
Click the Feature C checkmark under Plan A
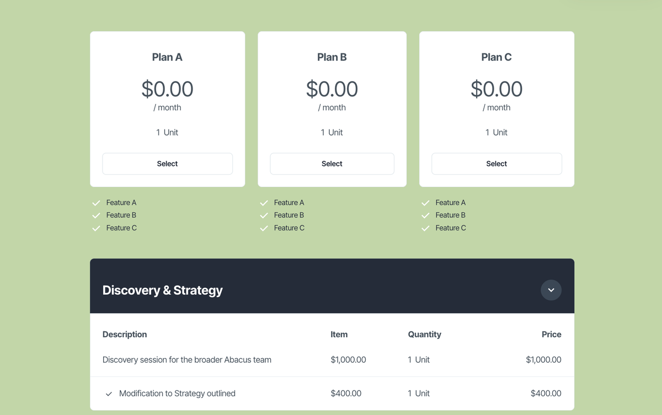coord(96,228)
